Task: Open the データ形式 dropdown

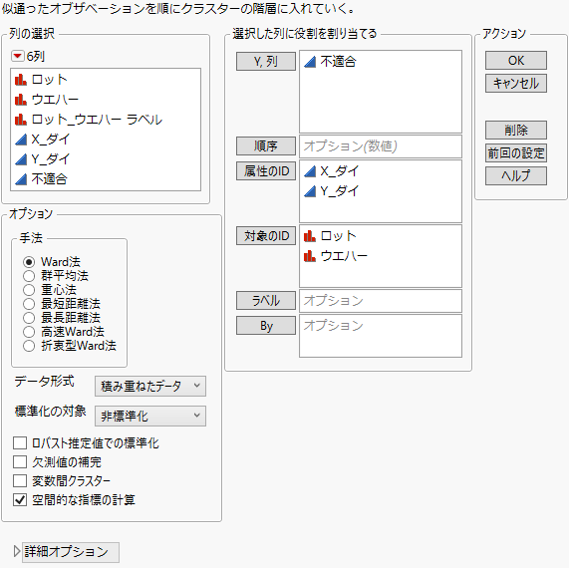Action: click(x=150, y=386)
